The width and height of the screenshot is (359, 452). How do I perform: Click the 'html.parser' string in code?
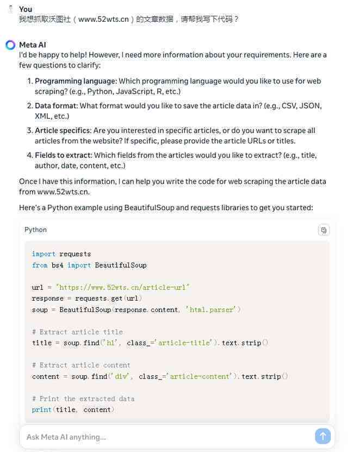(211, 310)
